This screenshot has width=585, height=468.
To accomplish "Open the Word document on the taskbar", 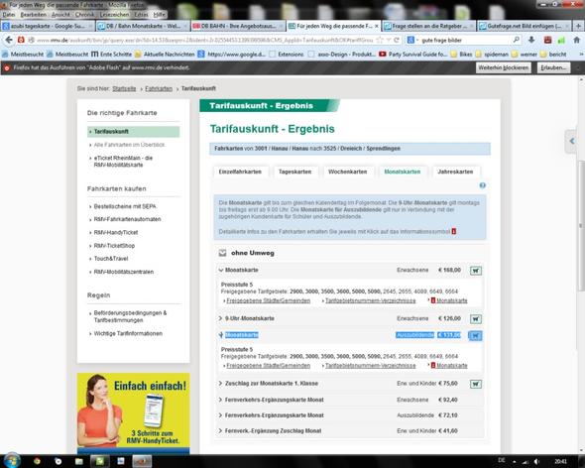I will [121, 461].
